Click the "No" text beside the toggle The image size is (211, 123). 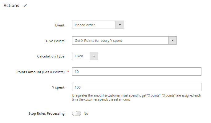86,113
